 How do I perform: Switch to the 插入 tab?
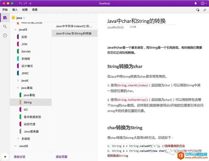pos(15,10)
